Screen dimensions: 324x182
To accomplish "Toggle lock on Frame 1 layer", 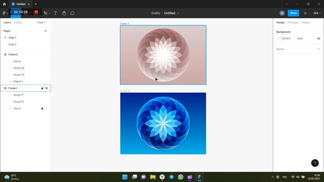I will tap(42, 88).
